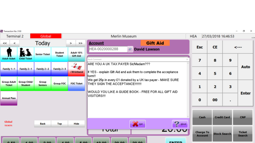Click the account number input field
The height and width of the screenshot is (143, 255).
(x=108, y=49)
